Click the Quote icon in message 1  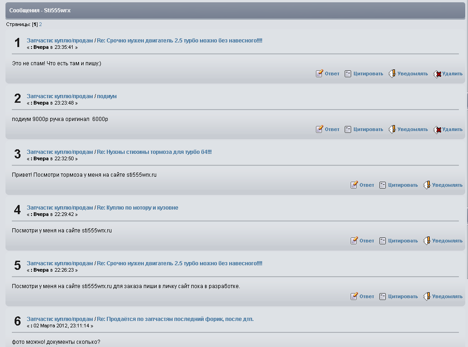[348, 74]
